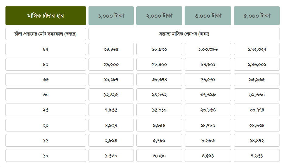Image resolution: width=285 pixels, height=167 pixels.
Task: Click the সম্ভাব্য মাসিক পেনশন (টাকা) heading
Action: [184, 34]
